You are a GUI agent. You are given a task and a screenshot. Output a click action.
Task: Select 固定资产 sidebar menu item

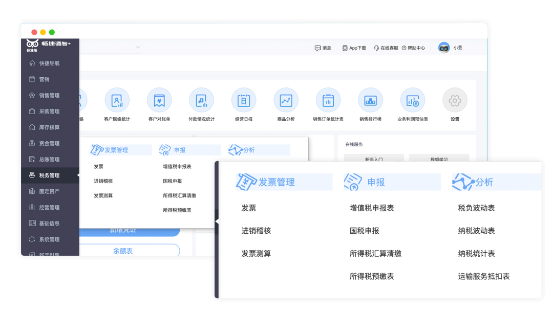49,191
